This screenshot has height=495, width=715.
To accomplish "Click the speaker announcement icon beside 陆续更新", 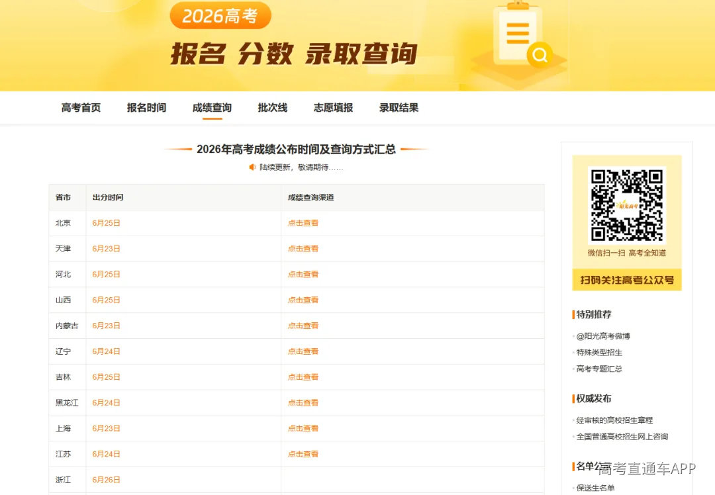I will (252, 167).
